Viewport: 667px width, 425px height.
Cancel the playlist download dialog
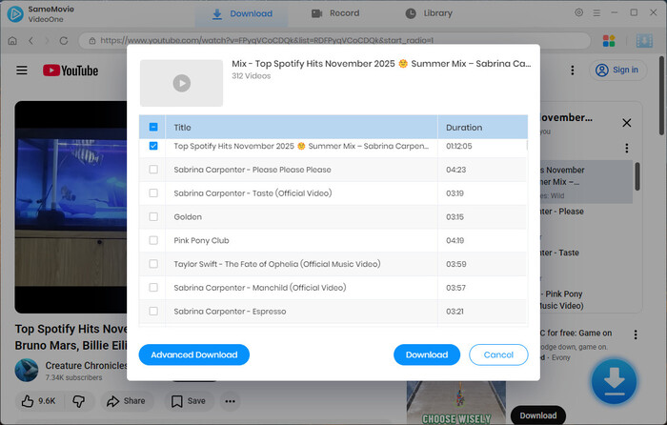coord(498,354)
